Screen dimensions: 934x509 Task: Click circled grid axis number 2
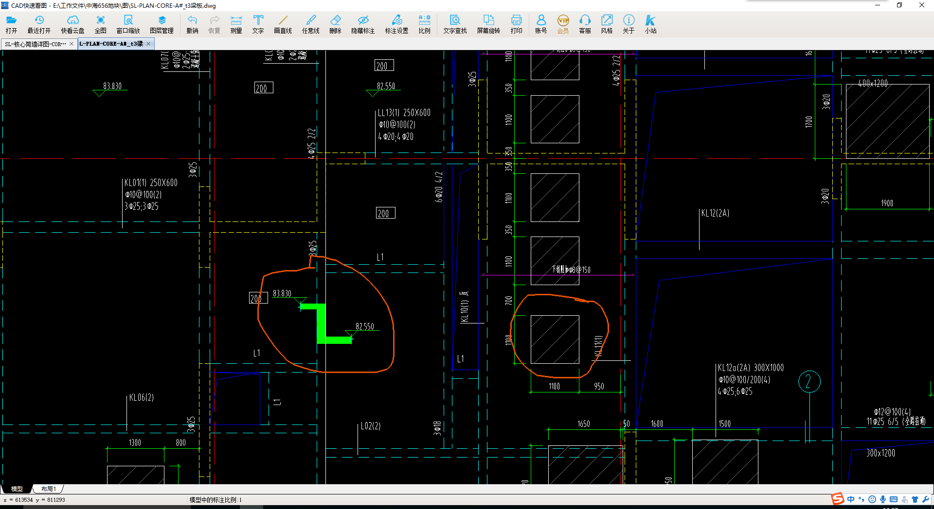809,382
